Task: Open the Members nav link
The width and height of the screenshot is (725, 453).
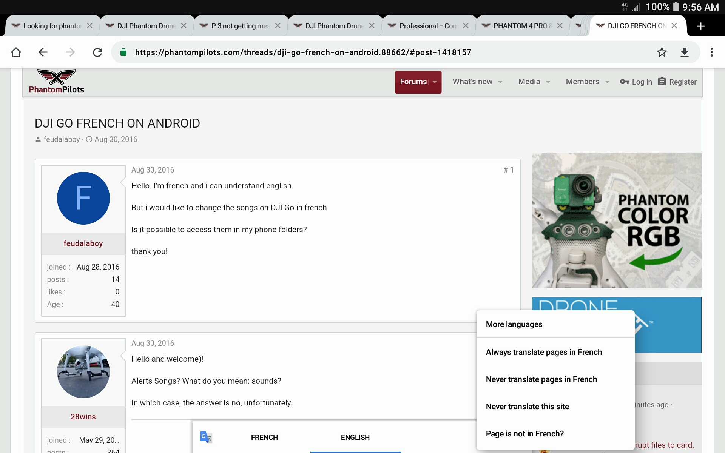Action: [583, 82]
